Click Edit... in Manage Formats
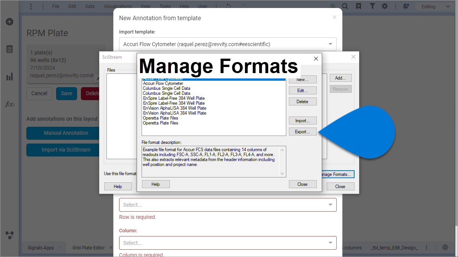 [303, 91]
